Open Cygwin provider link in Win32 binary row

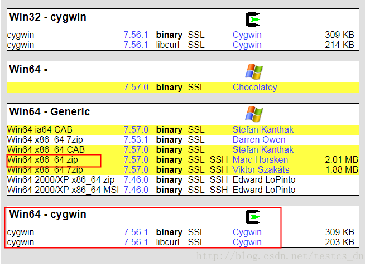(x=247, y=35)
